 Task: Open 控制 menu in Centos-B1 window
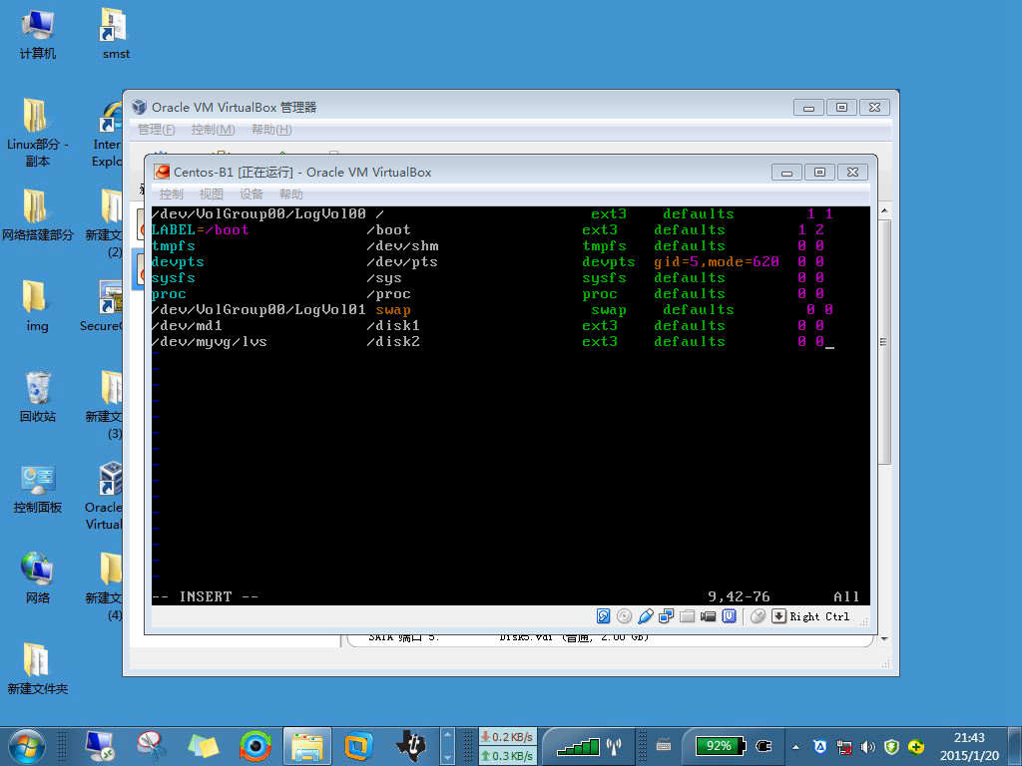coord(171,194)
